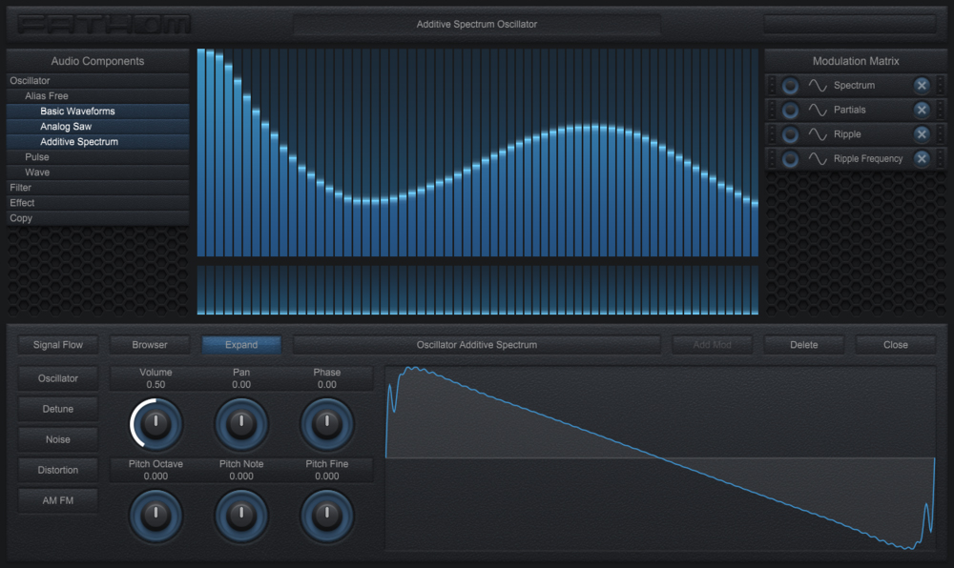Open the AM FM panel
Screen dimensions: 954x568
click(x=57, y=500)
